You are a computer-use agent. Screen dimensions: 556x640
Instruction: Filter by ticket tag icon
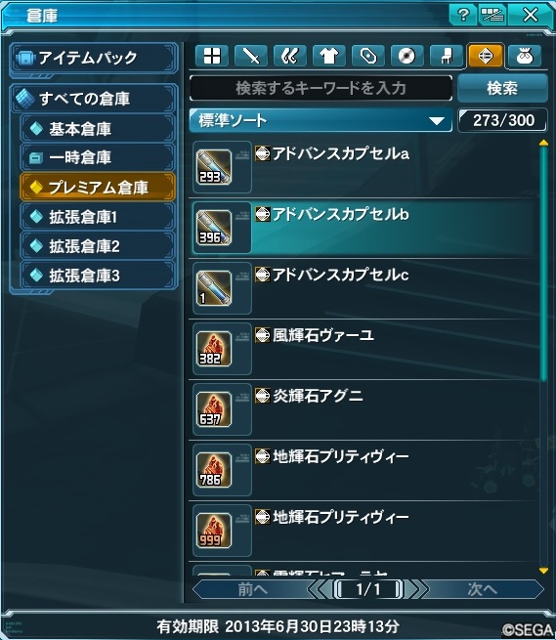point(368,56)
